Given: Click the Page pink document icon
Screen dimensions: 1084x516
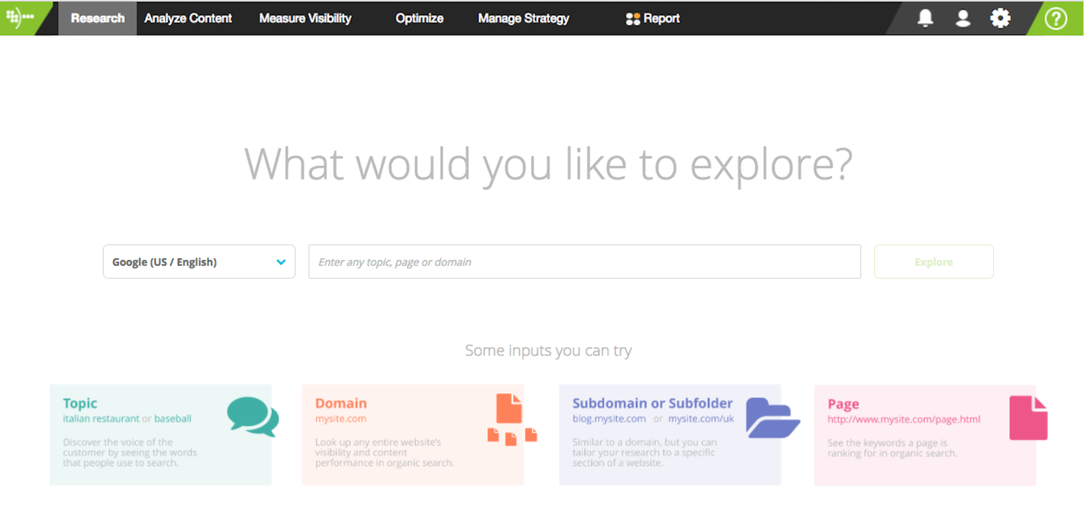Looking at the screenshot, I should [x=1028, y=418].
